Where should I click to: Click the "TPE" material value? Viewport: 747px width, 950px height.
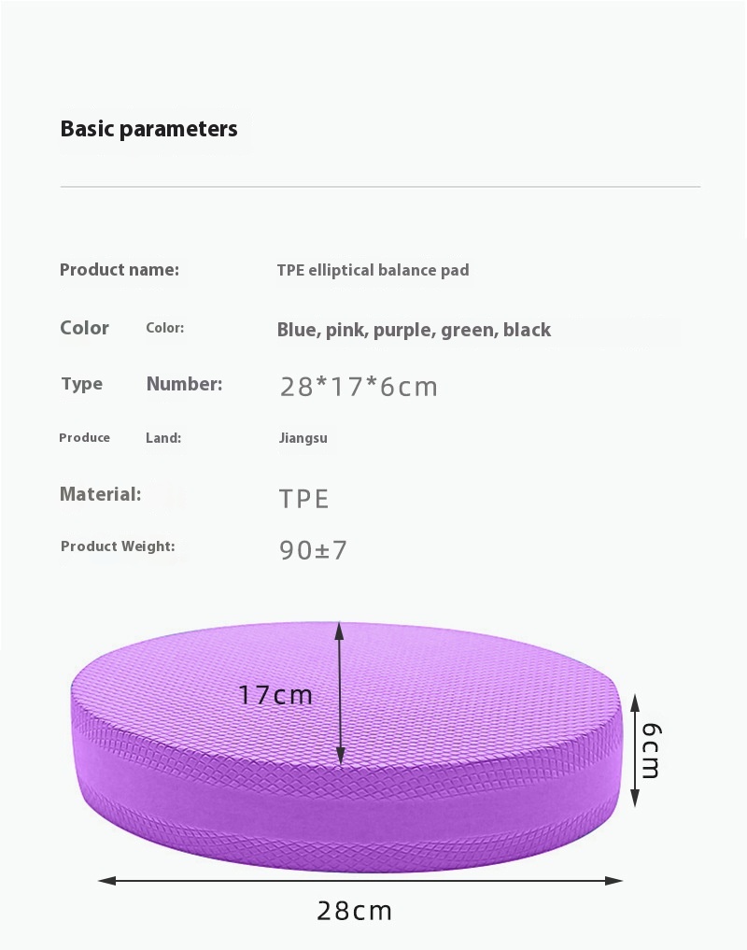(x=304, y=498)
